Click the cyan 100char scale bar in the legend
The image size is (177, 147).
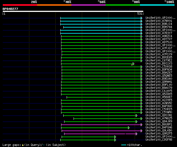coord(124,145)
